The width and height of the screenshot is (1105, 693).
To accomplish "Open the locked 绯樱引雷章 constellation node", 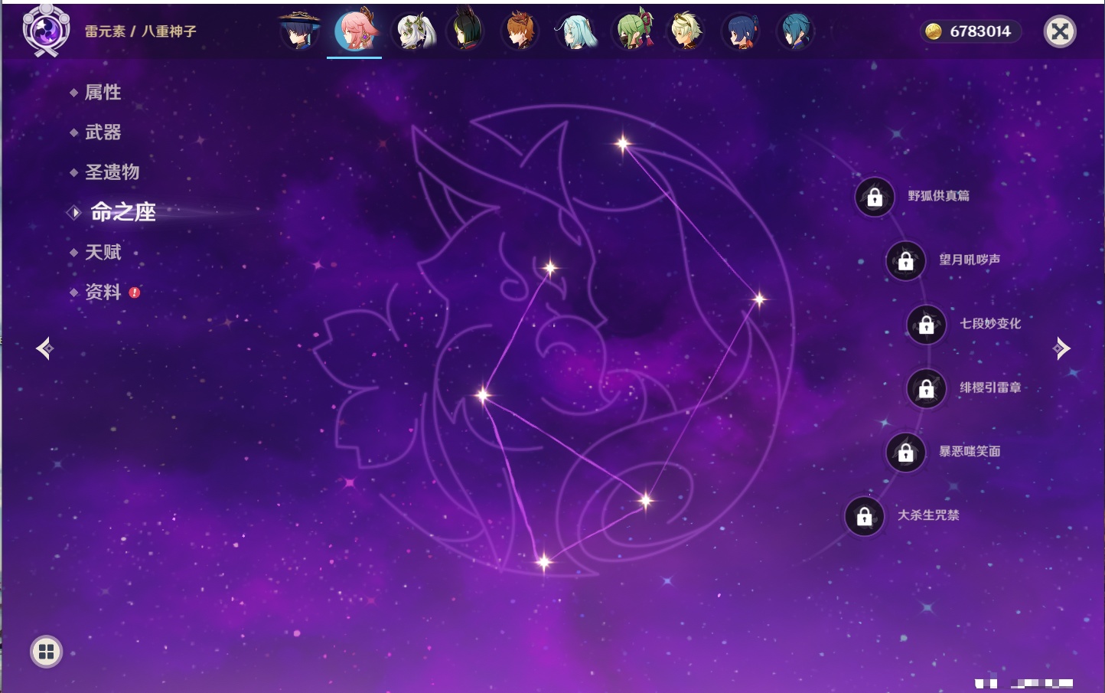I will pyautogui.click(x=927, y=388).
